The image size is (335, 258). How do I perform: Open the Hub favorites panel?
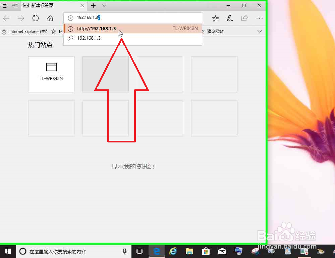pos(215,18)
